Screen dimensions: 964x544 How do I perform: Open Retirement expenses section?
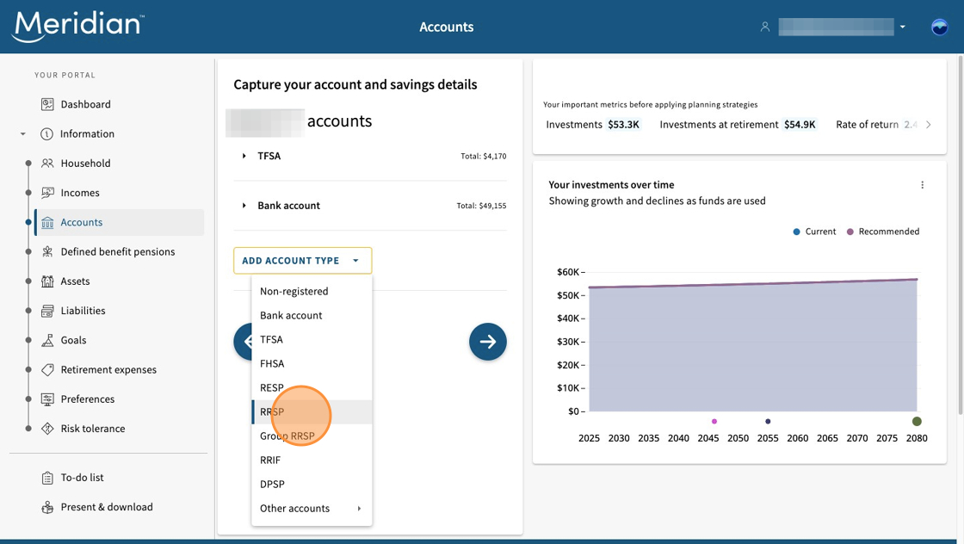(108, 370)
